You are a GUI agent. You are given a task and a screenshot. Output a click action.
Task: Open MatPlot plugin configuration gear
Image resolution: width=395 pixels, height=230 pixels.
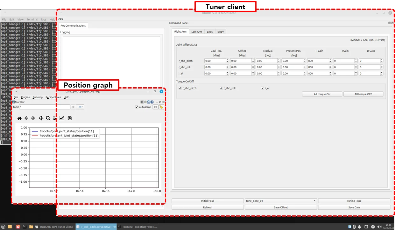click(x=145, y=102)
